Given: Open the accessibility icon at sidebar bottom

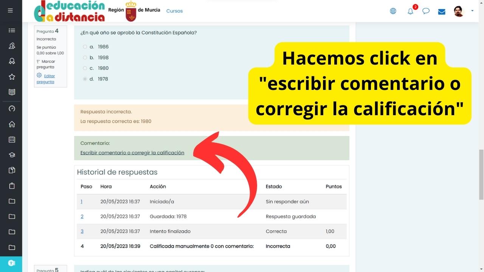Looking at the screenshot, I should click(x=11, y=263).
